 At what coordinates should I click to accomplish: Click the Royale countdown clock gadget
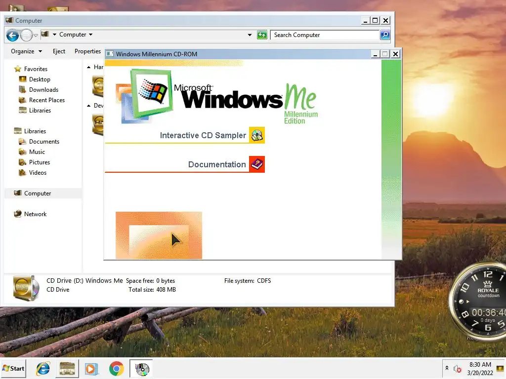click(x=478, y=302)
